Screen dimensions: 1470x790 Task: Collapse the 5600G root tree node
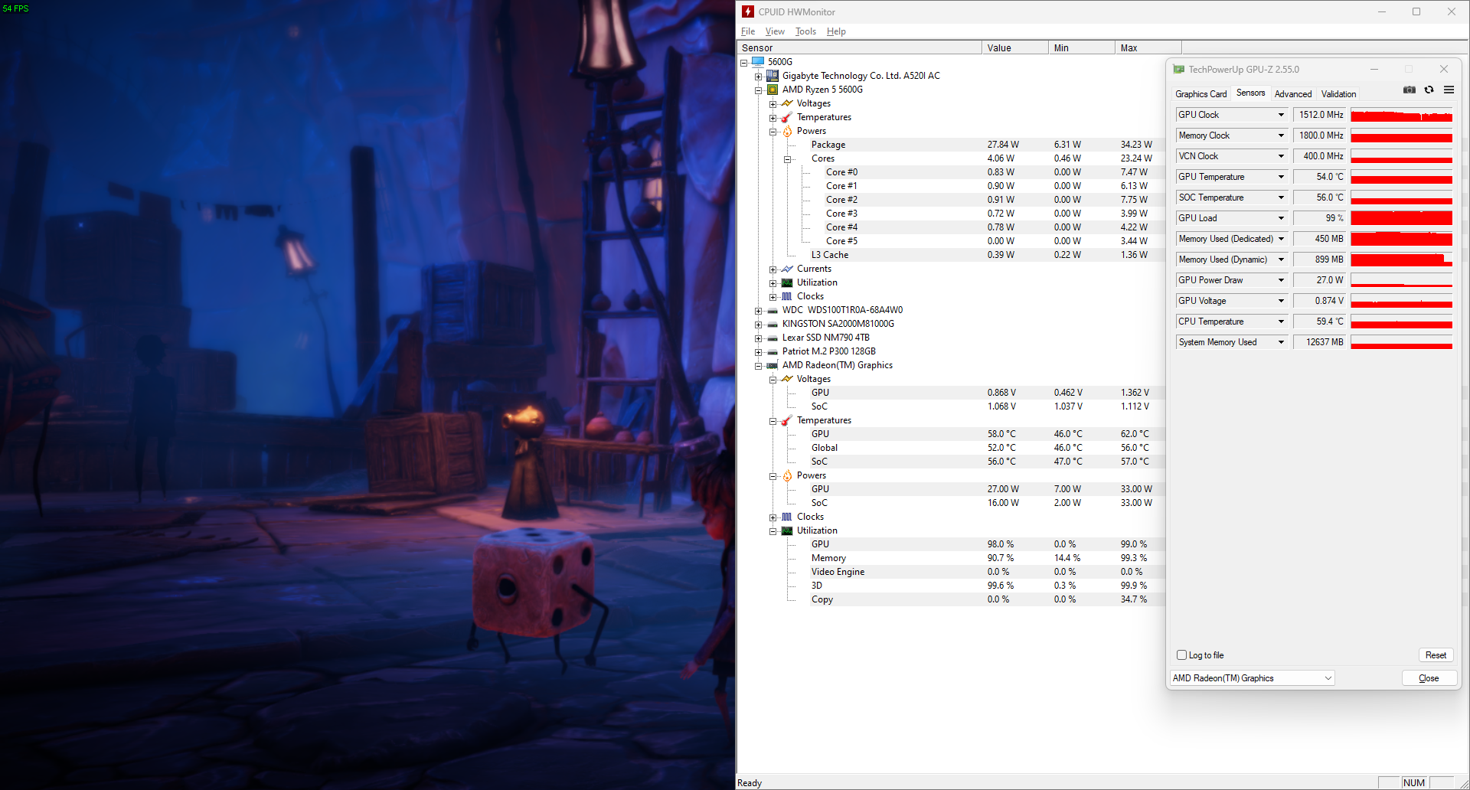pos(743,62)
